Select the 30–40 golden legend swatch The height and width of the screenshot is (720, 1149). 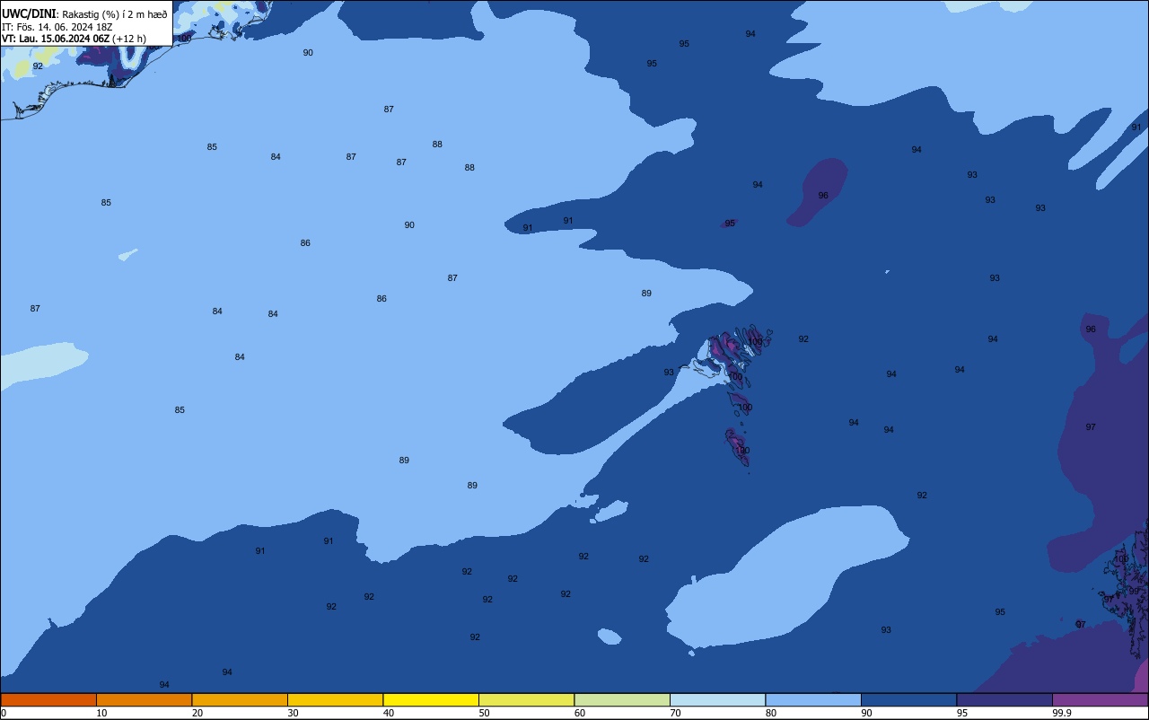(x=335, y=699)
